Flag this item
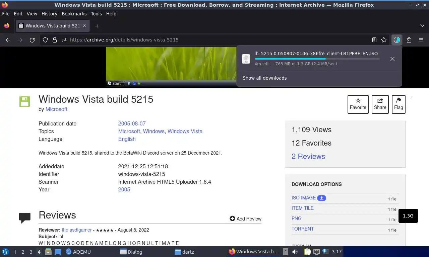The image size is (429, 257). 399,104
